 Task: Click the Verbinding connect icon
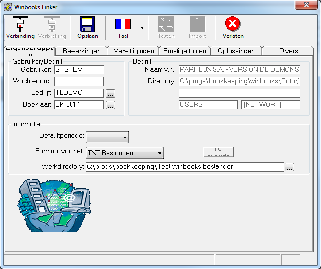[20, 24]
